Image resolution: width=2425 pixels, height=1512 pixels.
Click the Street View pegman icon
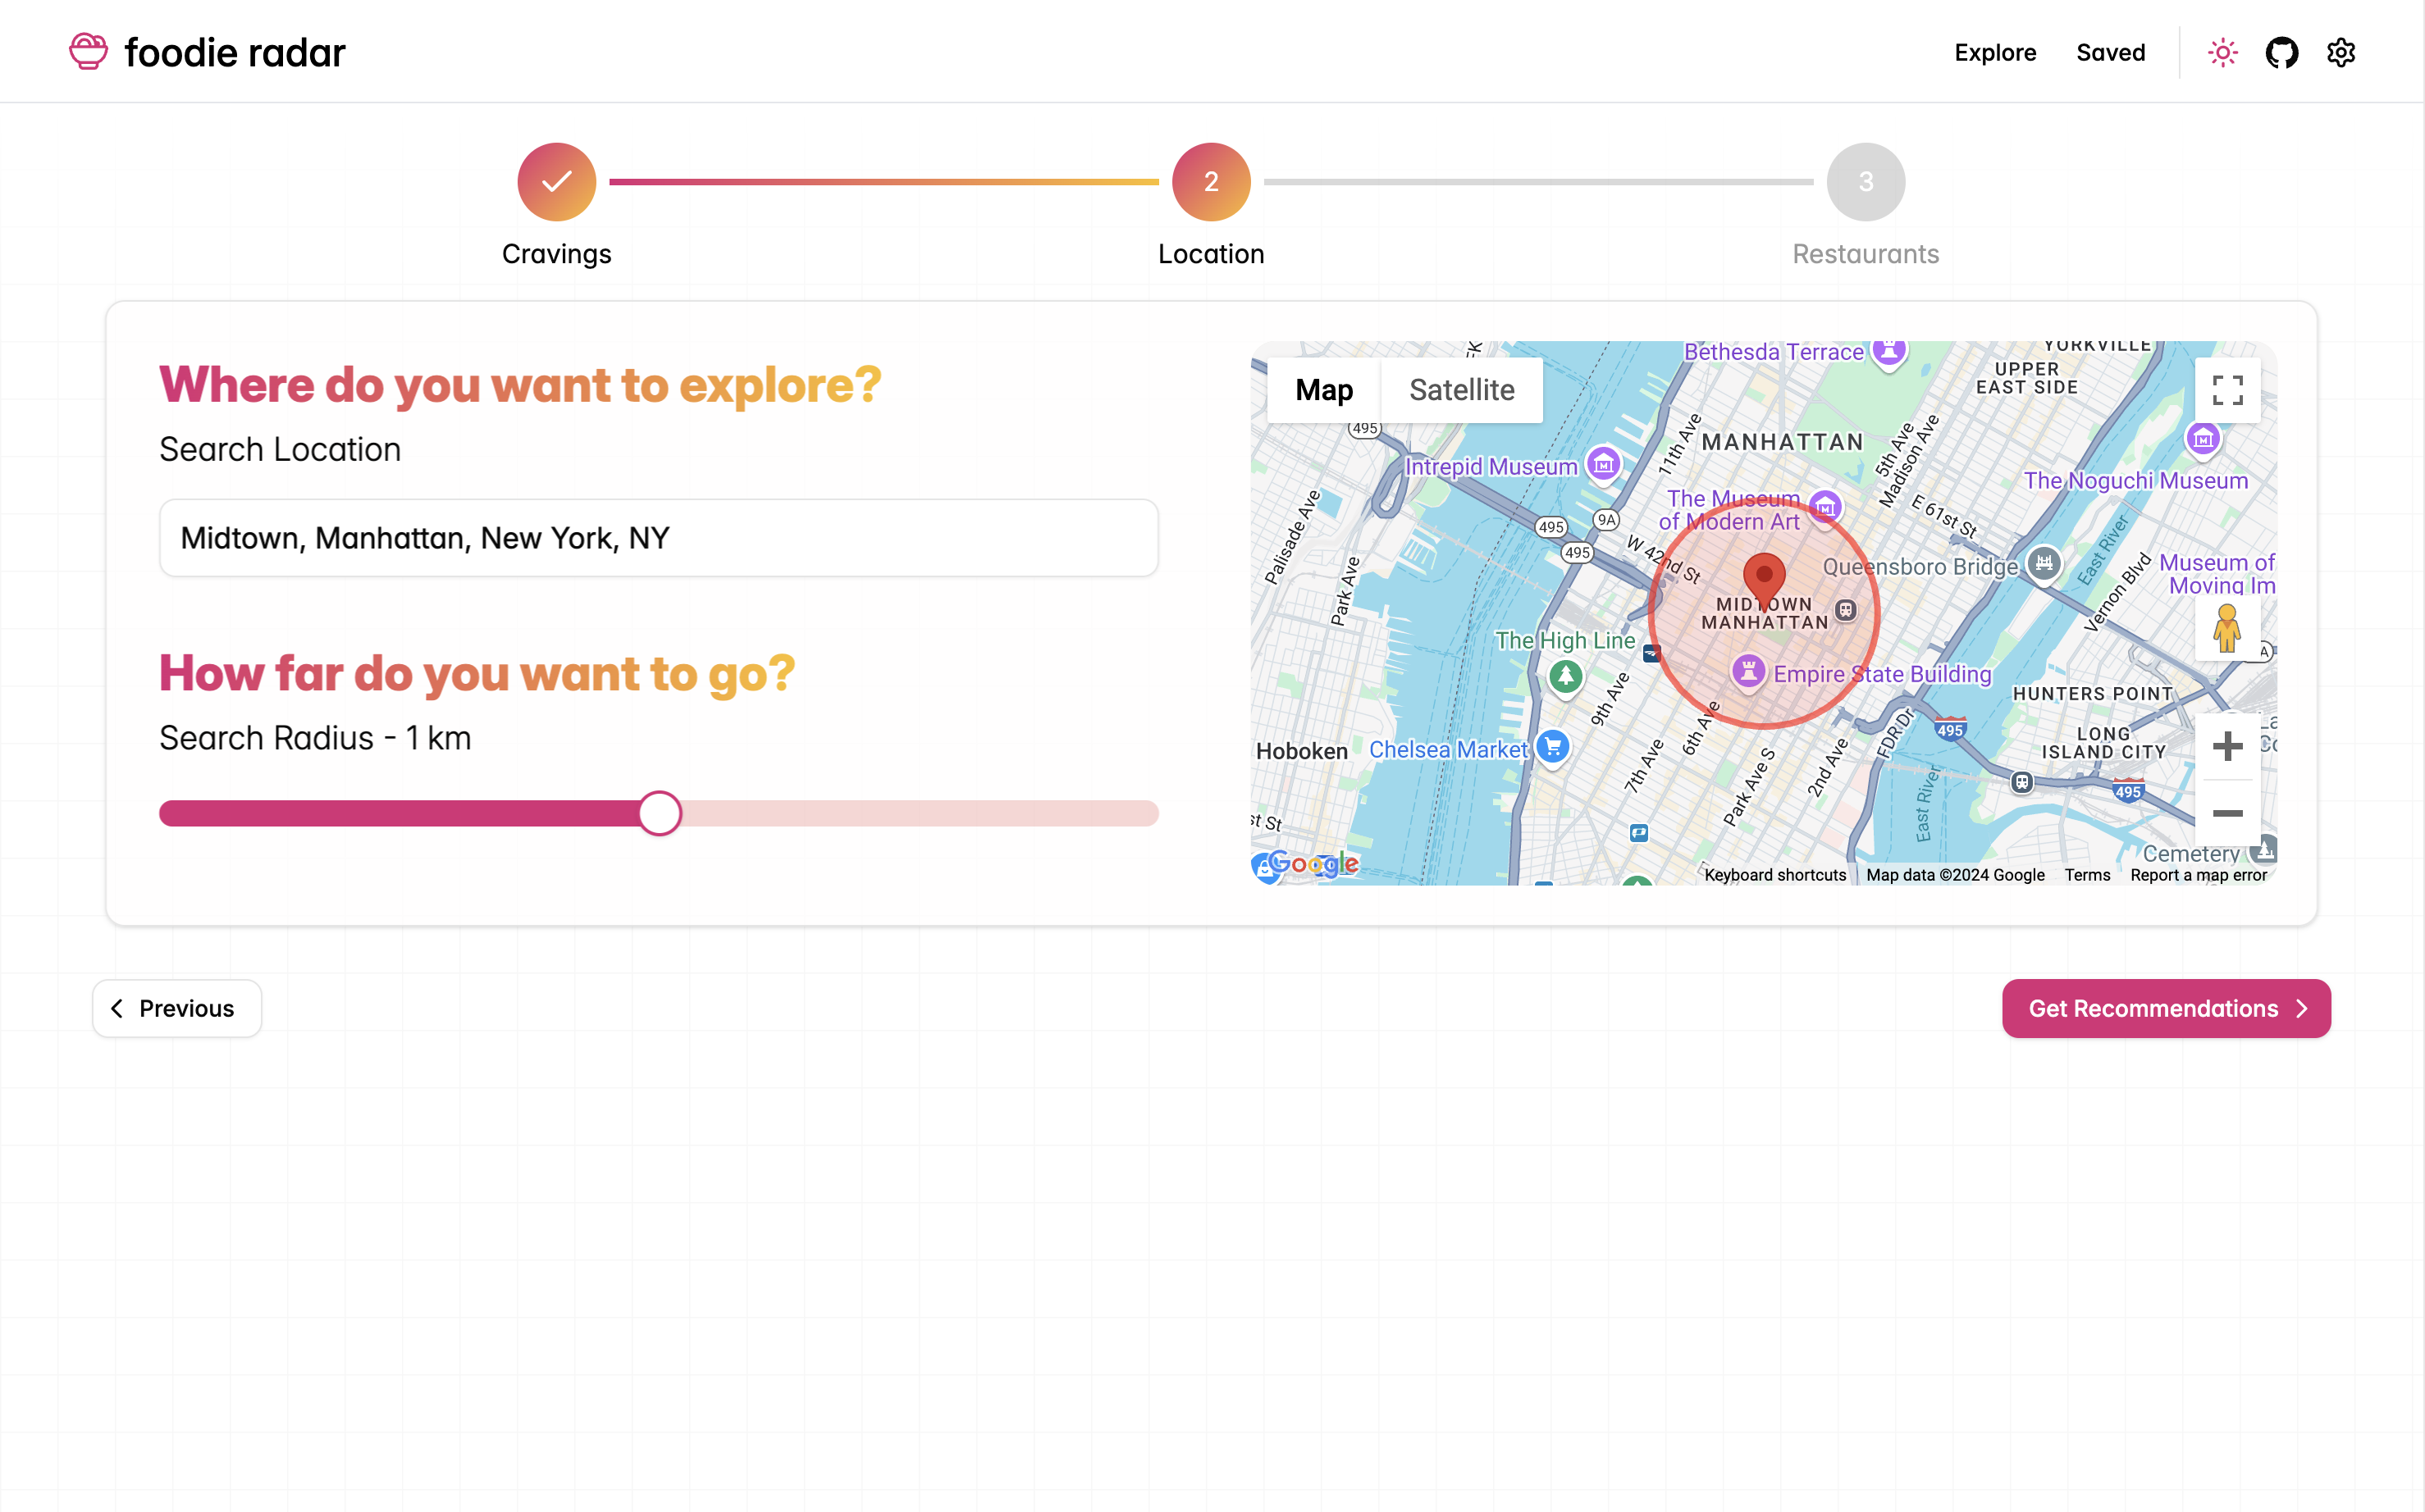coord(2226,629)
